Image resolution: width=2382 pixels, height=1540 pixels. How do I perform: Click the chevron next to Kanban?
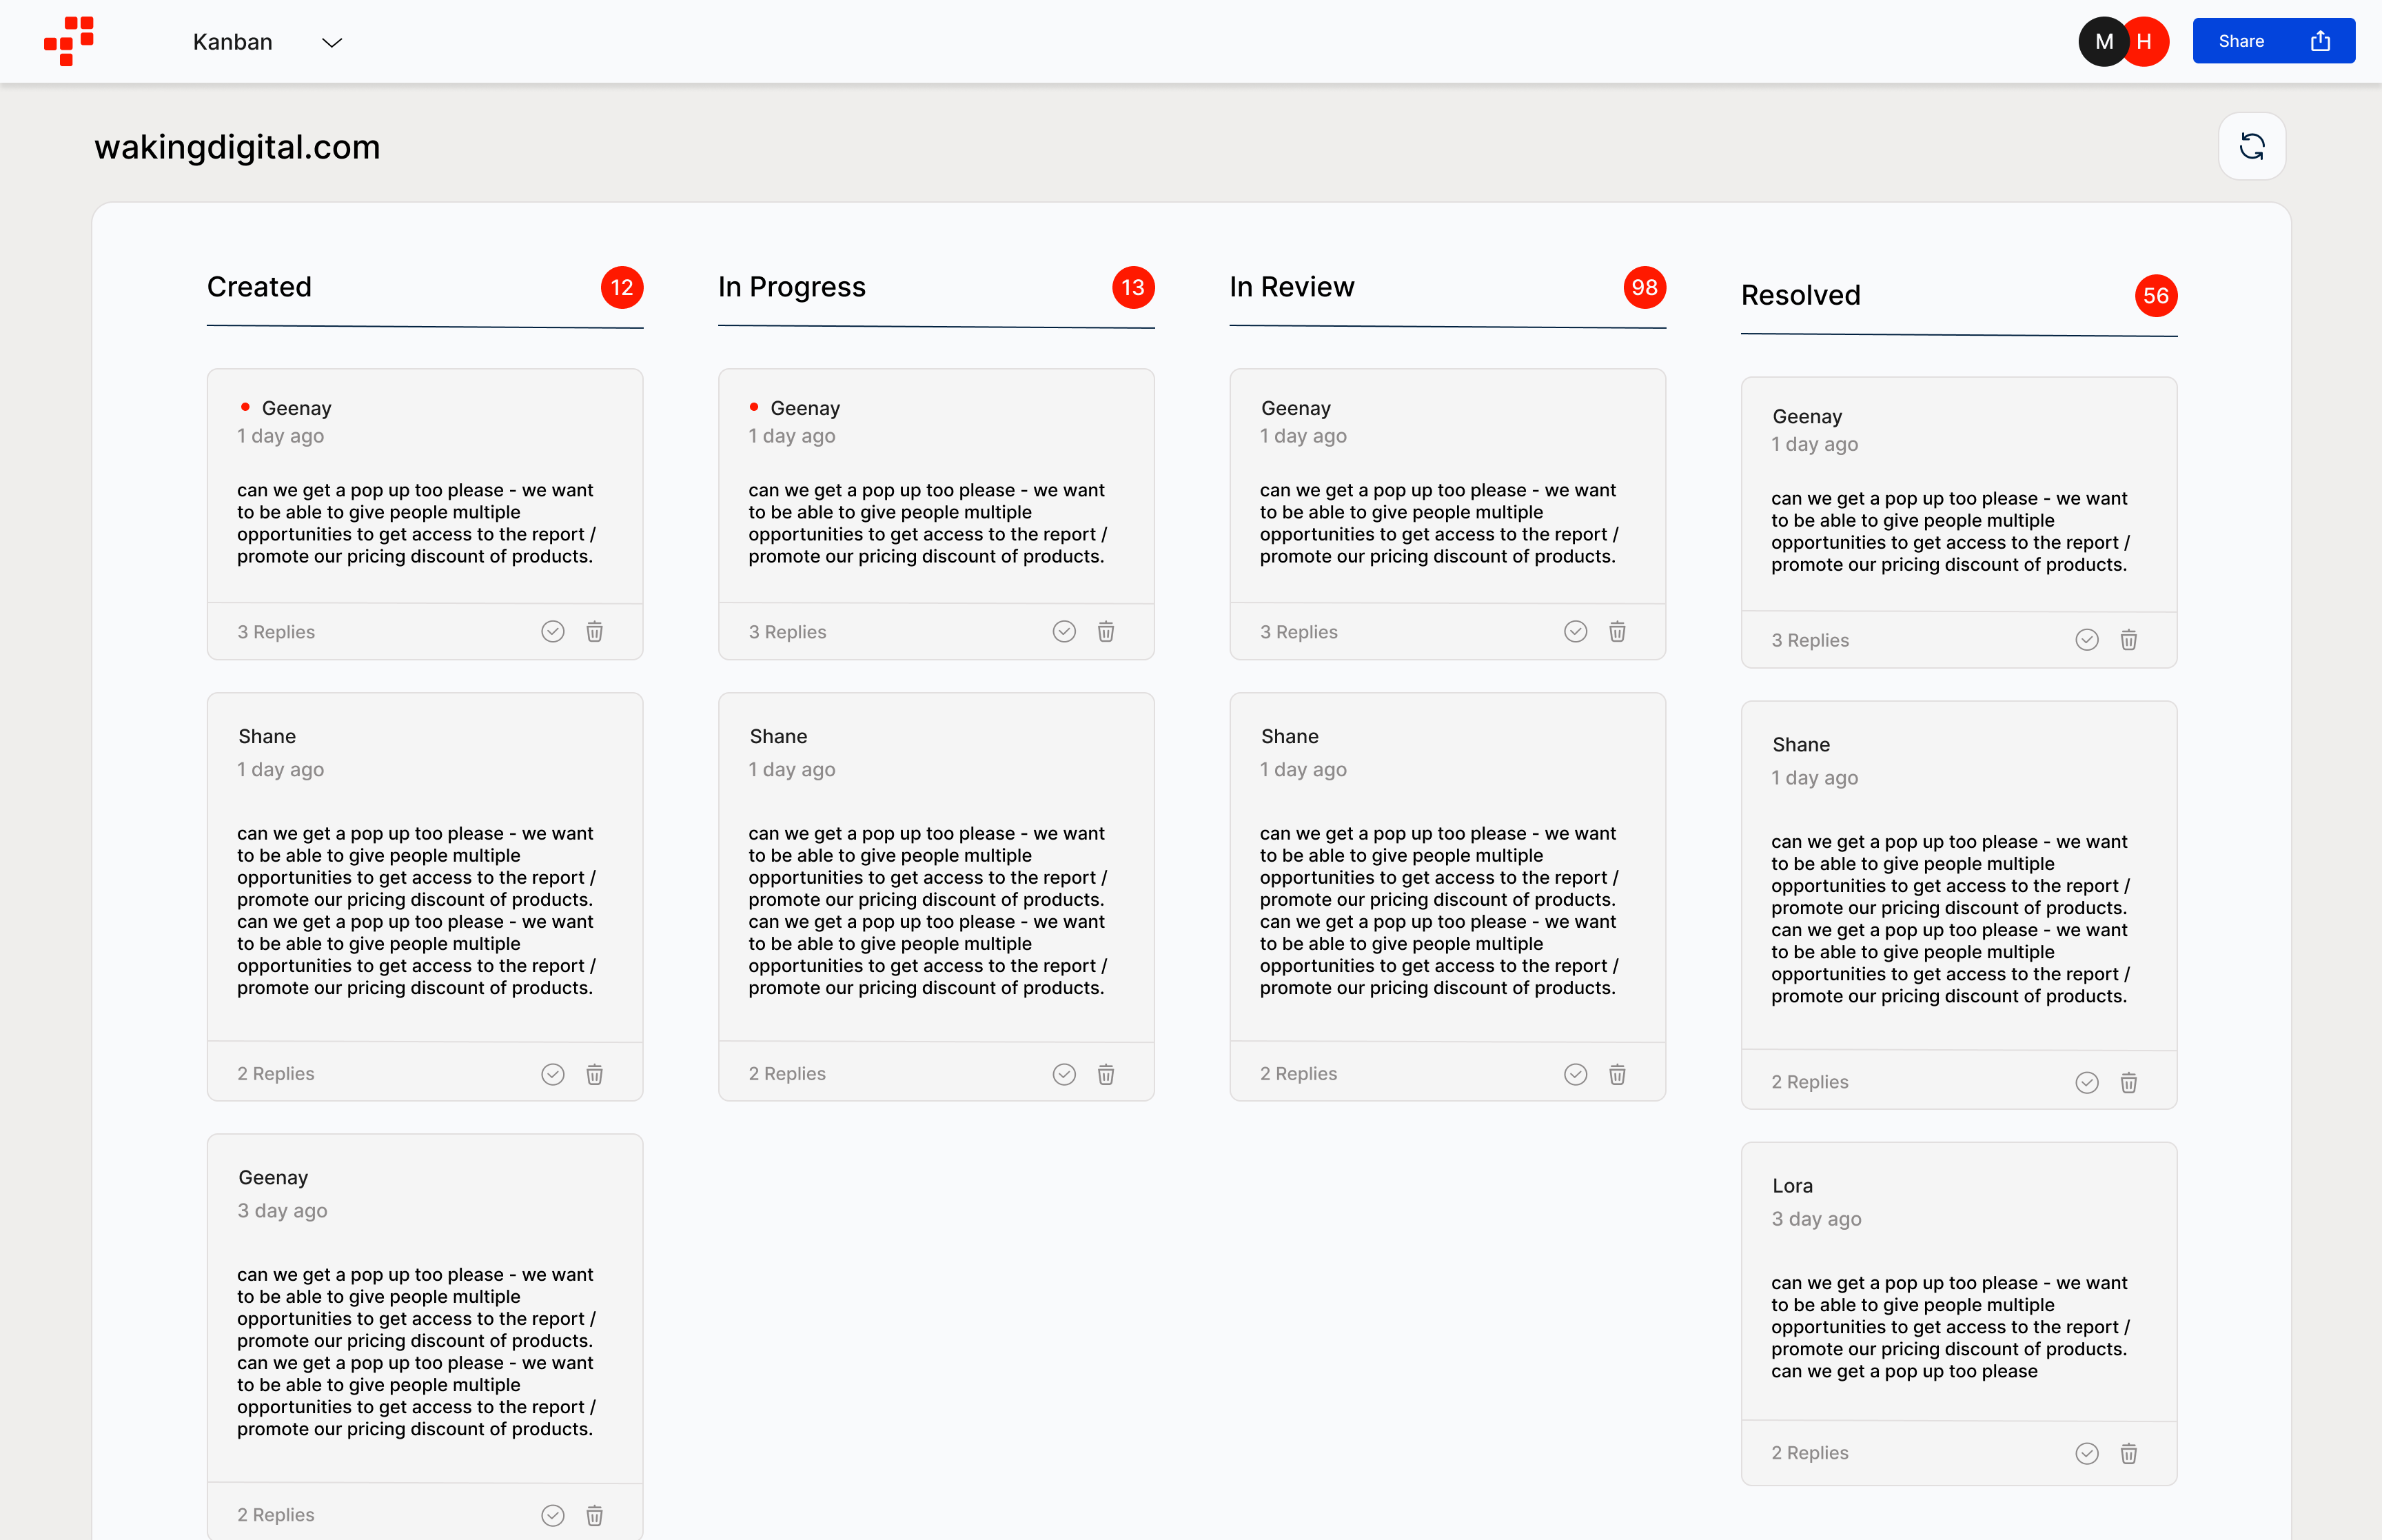[x=332, y=42]
